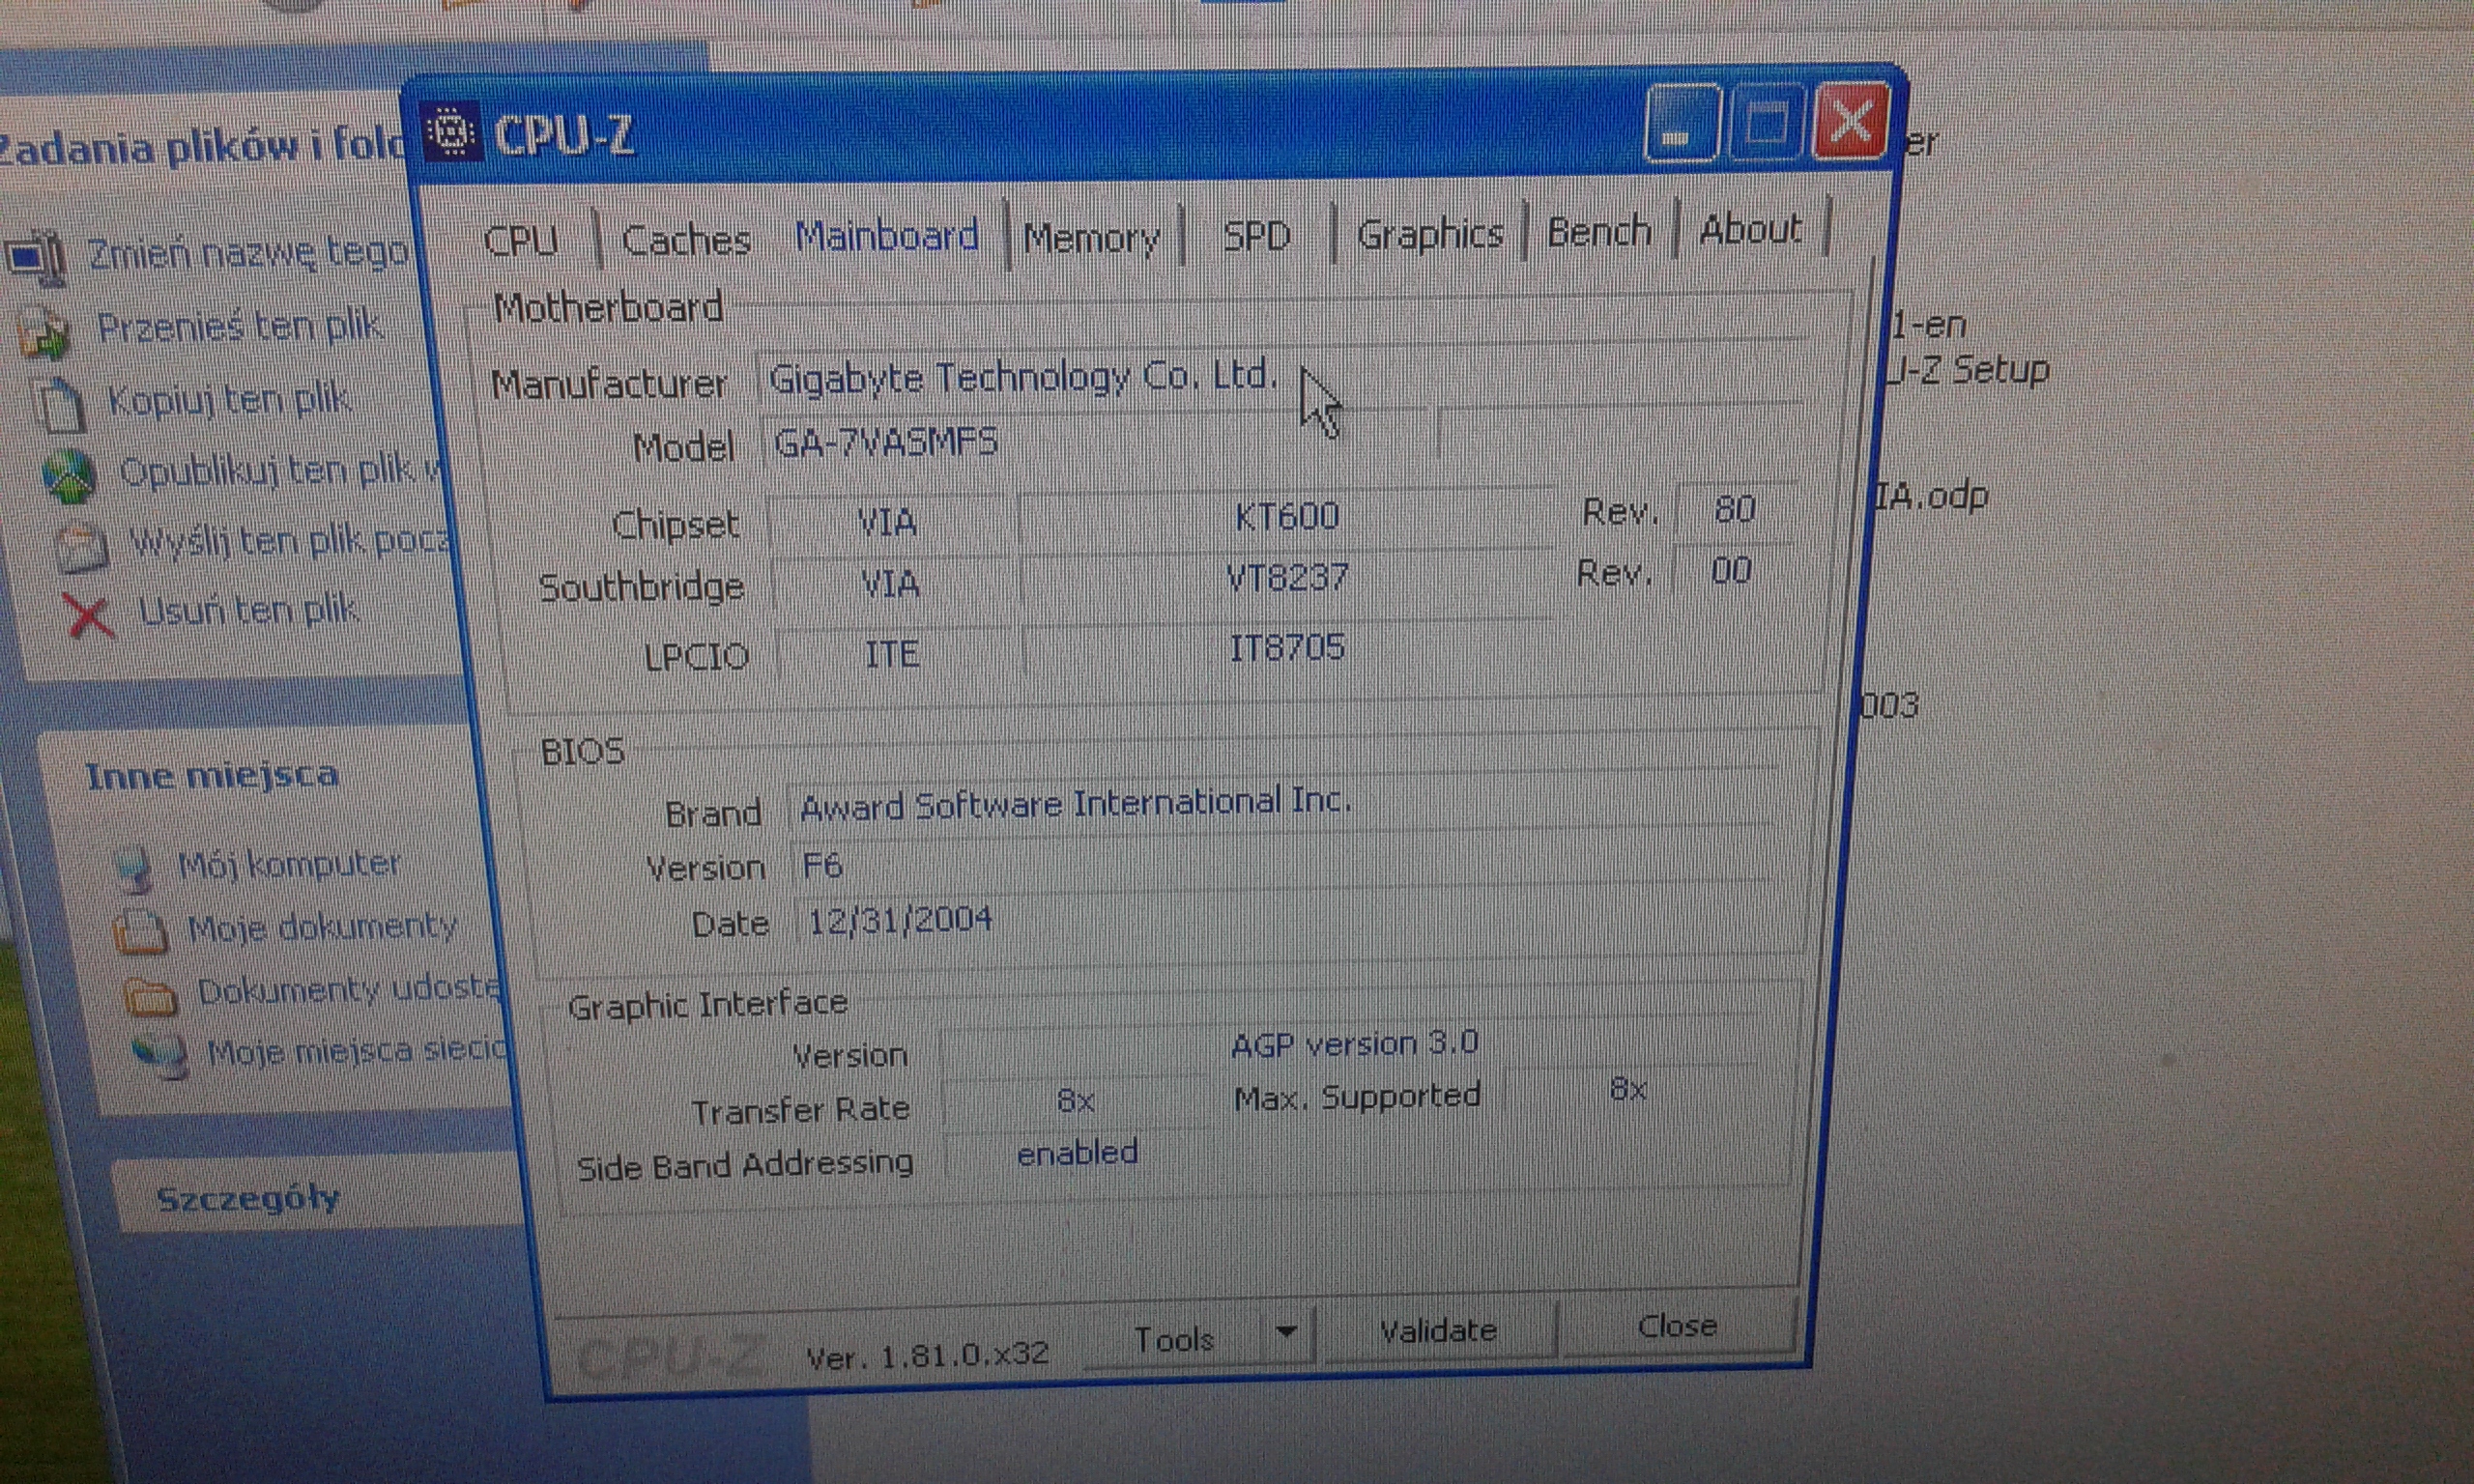Image resolution: width=2474 pixels, height=1484 pixels.
Task: Click the AGP version 3.0 field
Action: 1354,1044
